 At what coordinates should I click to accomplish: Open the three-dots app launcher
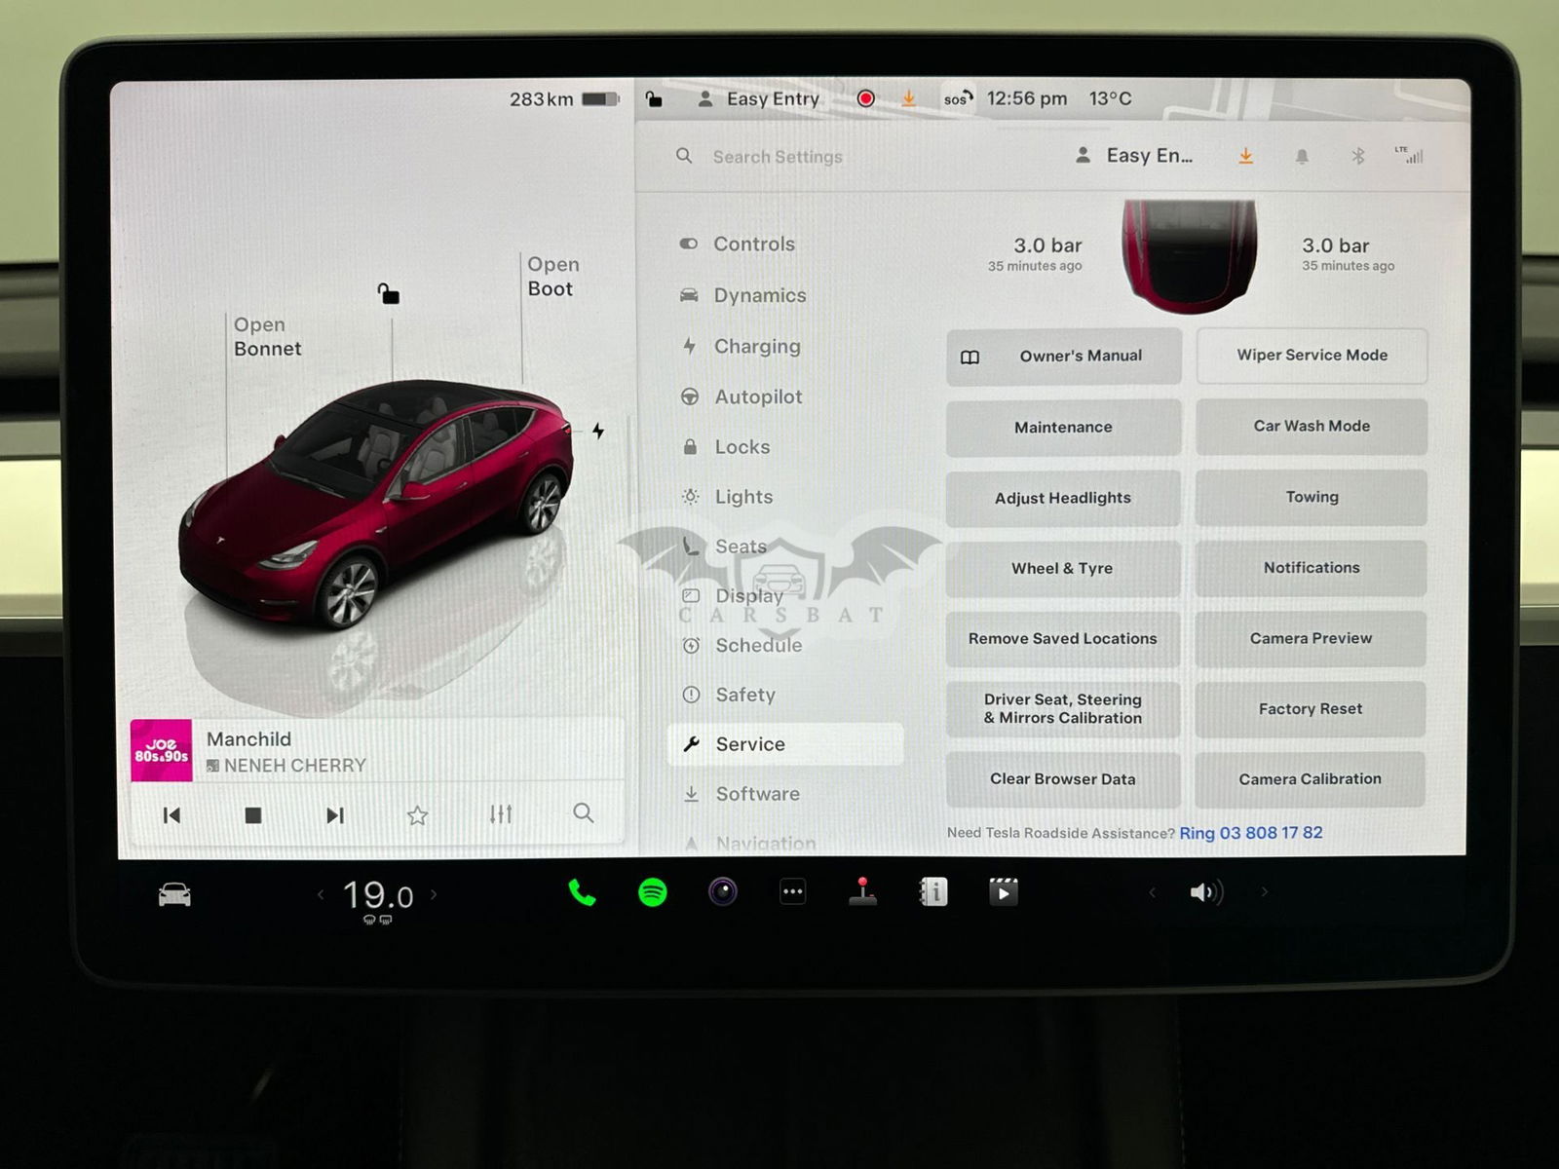pyautogui.click(x=792, y=891)
